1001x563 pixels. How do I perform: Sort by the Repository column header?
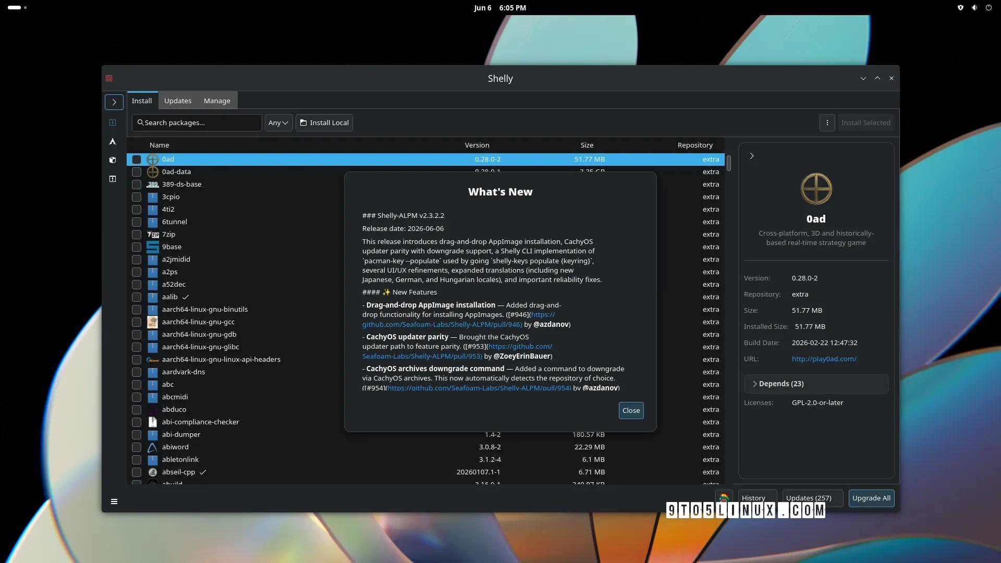695,145
